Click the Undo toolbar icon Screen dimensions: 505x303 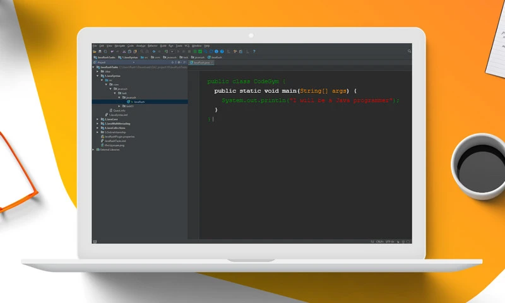[x=112, y=51]
